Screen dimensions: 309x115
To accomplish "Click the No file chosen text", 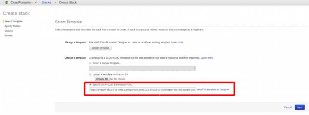I will (x=118, y=79).
